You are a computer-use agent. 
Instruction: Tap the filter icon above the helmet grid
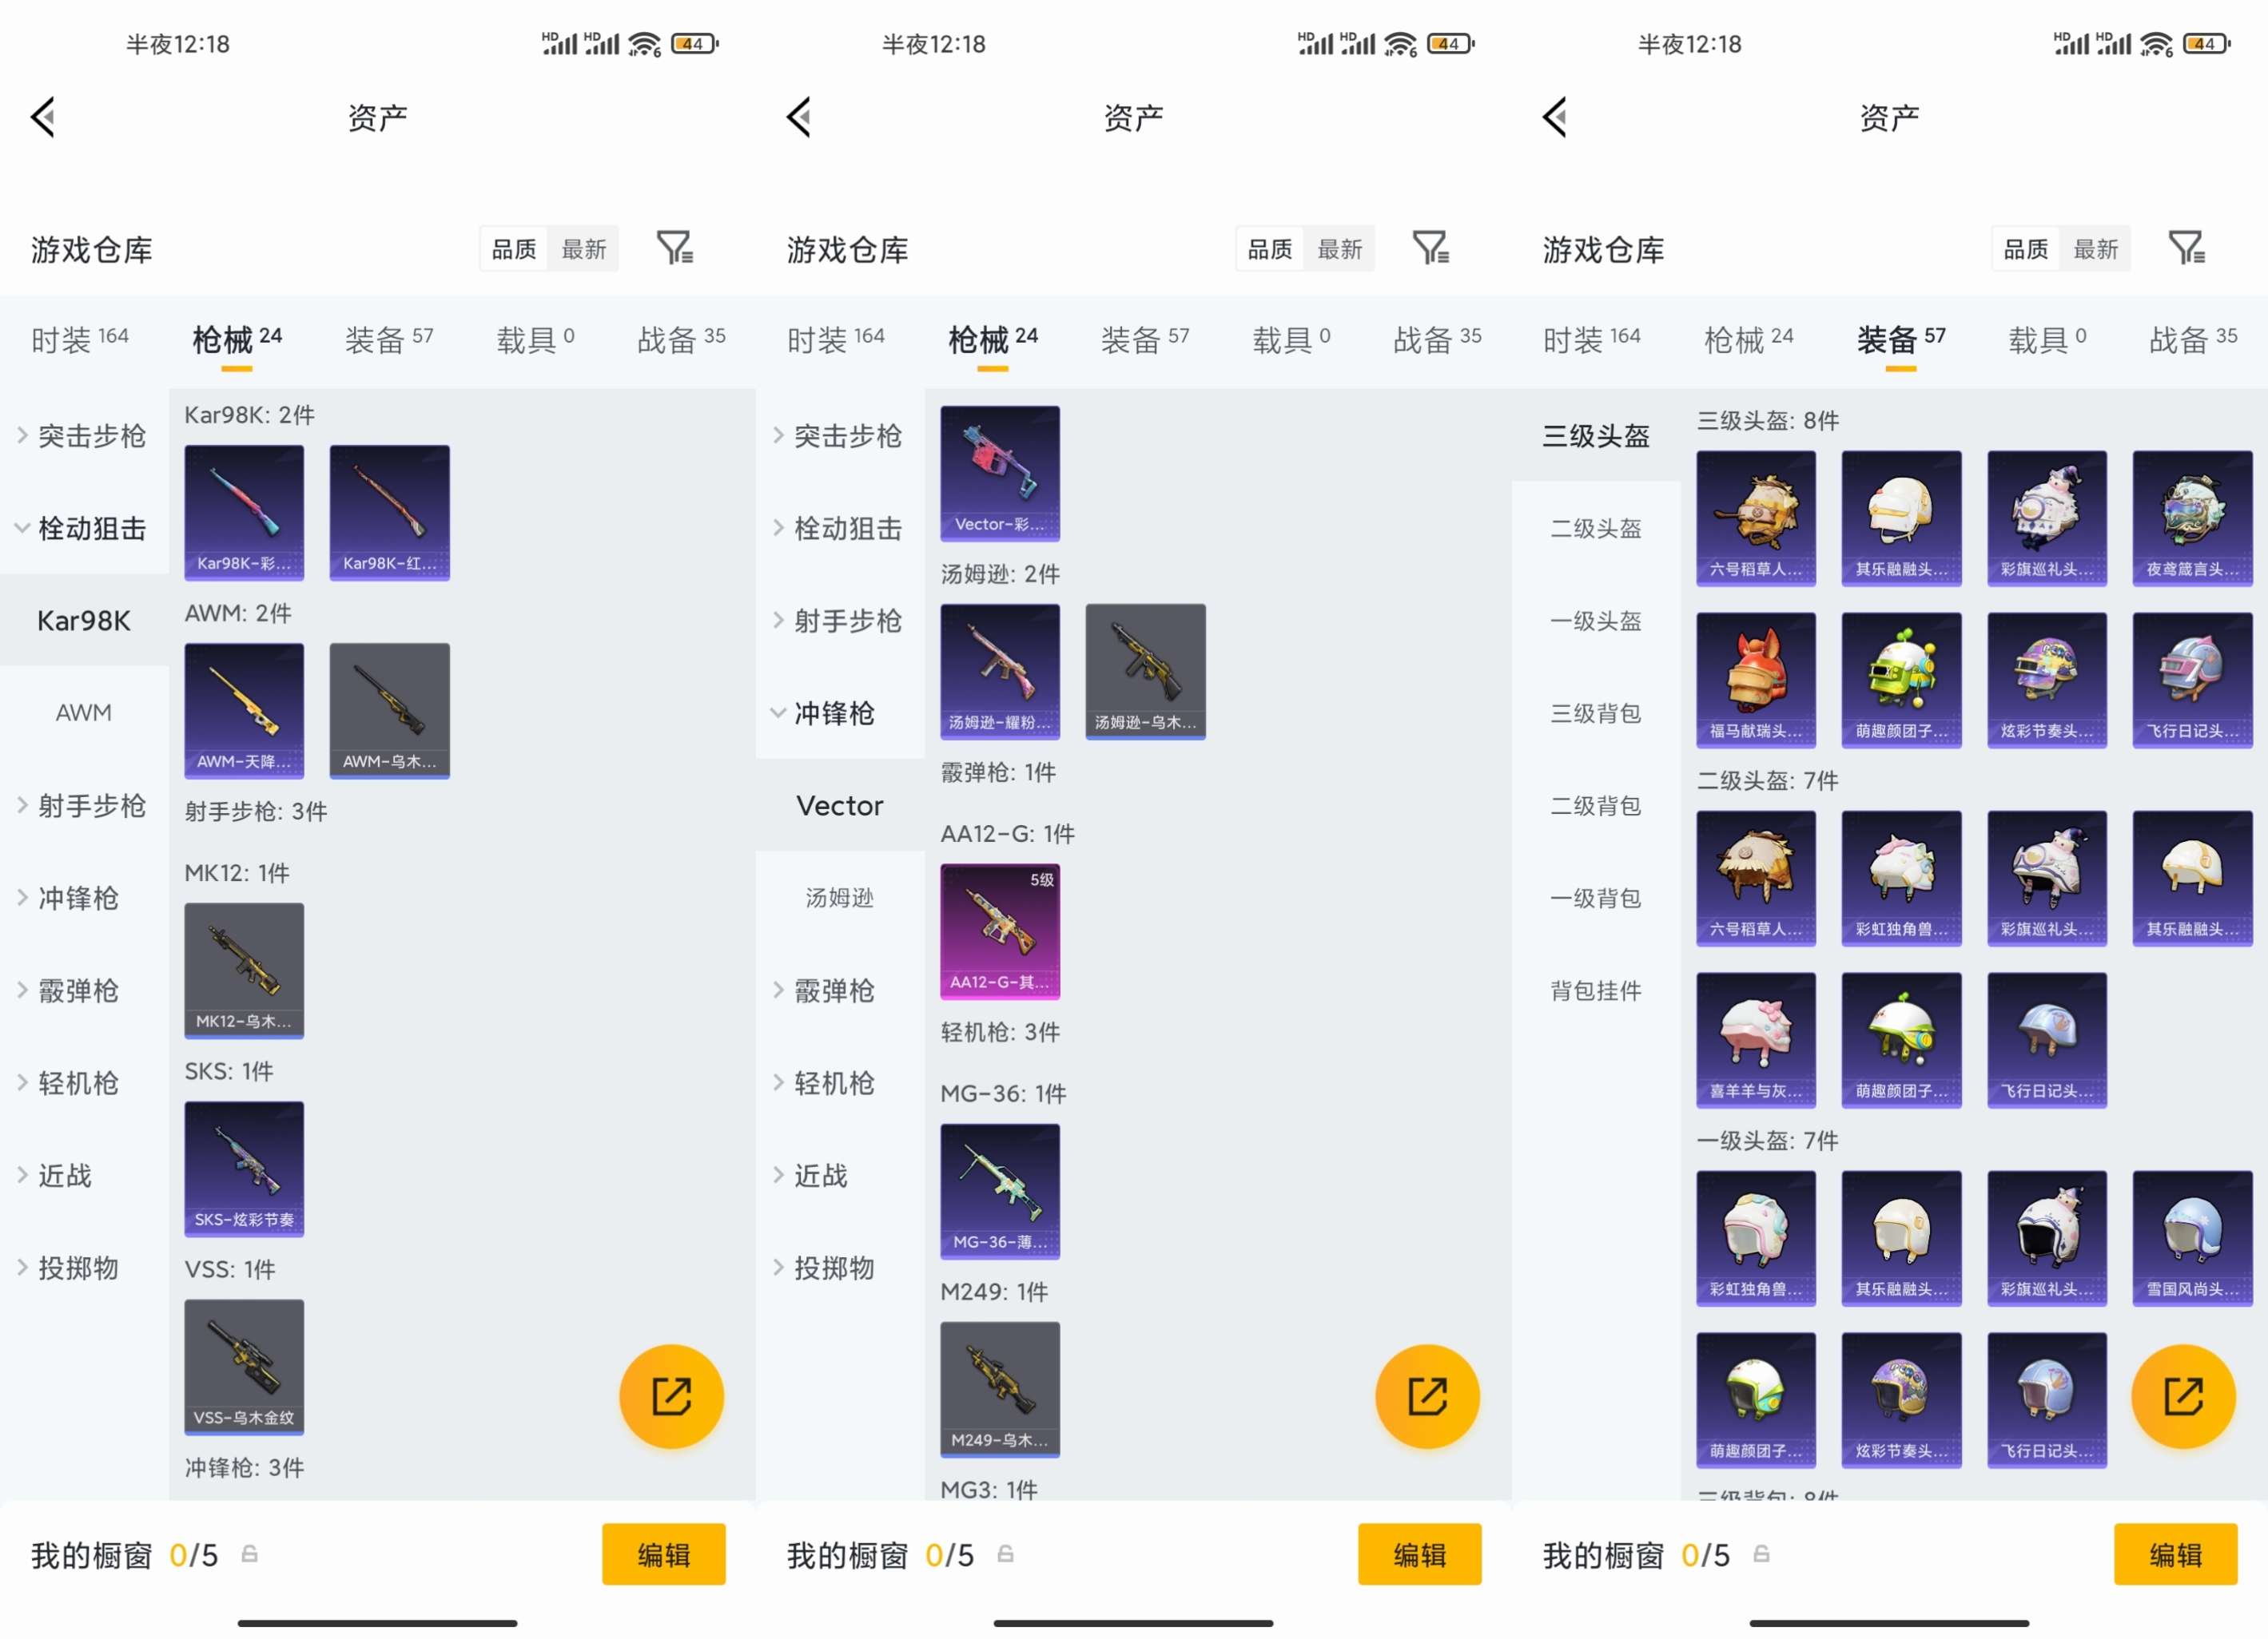pos(2186,248)
